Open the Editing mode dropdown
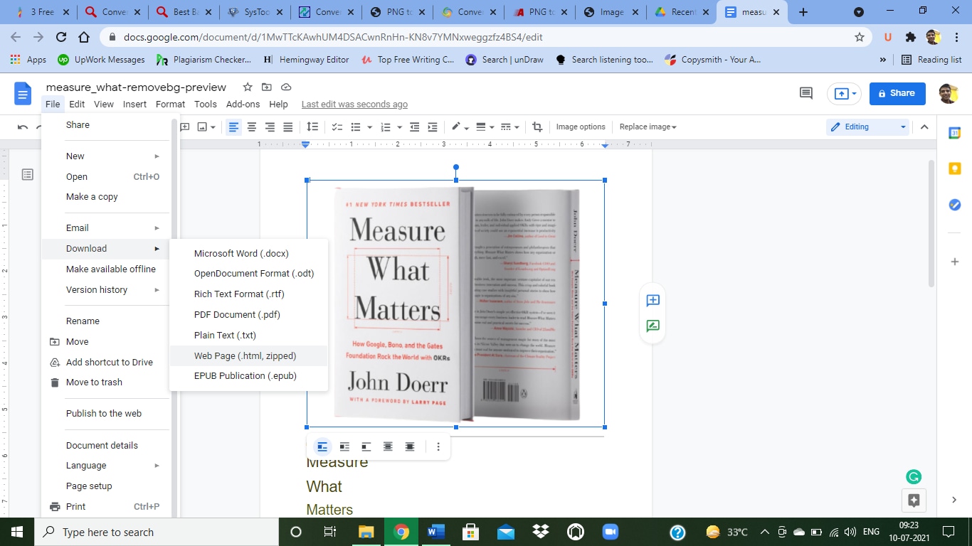The height and width of the screenshot is (546, 972). 869,127
